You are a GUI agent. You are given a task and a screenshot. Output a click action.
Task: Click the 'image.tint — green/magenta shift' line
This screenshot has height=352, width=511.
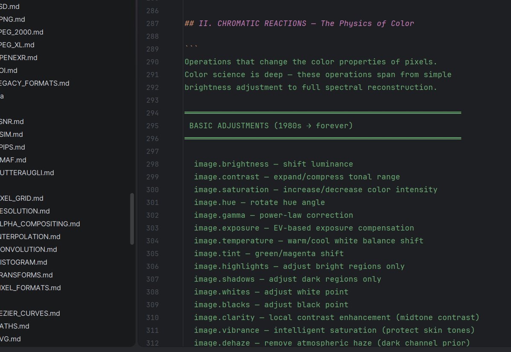(x=269, y=254)
